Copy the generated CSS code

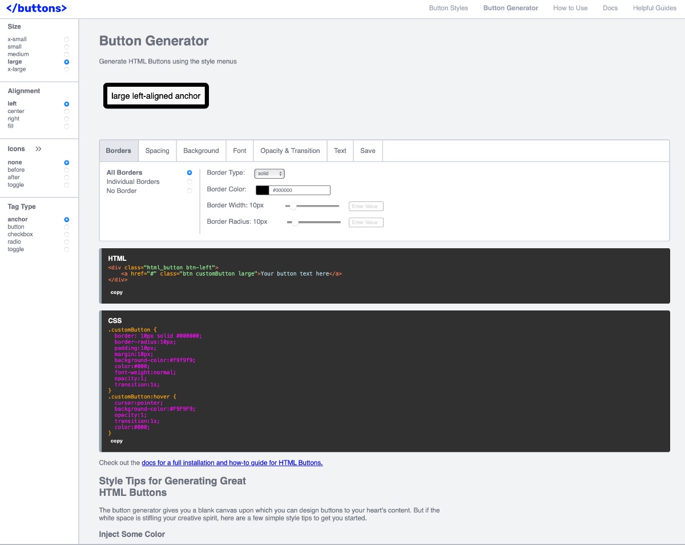click(x=116, y=441)
